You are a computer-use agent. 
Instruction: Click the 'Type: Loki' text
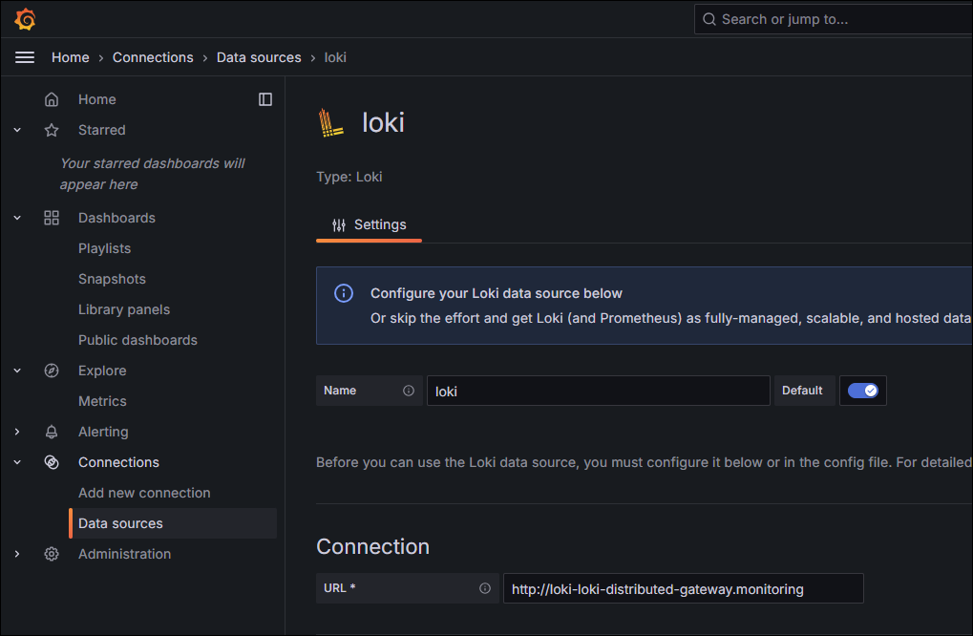coord(349,177)
